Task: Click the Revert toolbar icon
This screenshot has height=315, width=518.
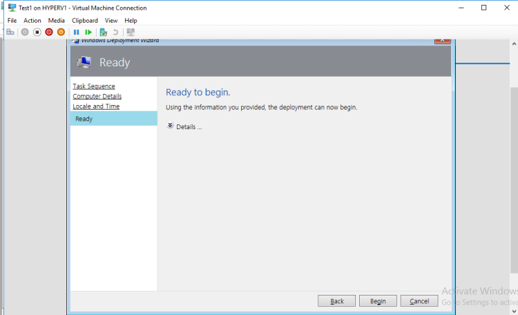Action: point(115,32)
